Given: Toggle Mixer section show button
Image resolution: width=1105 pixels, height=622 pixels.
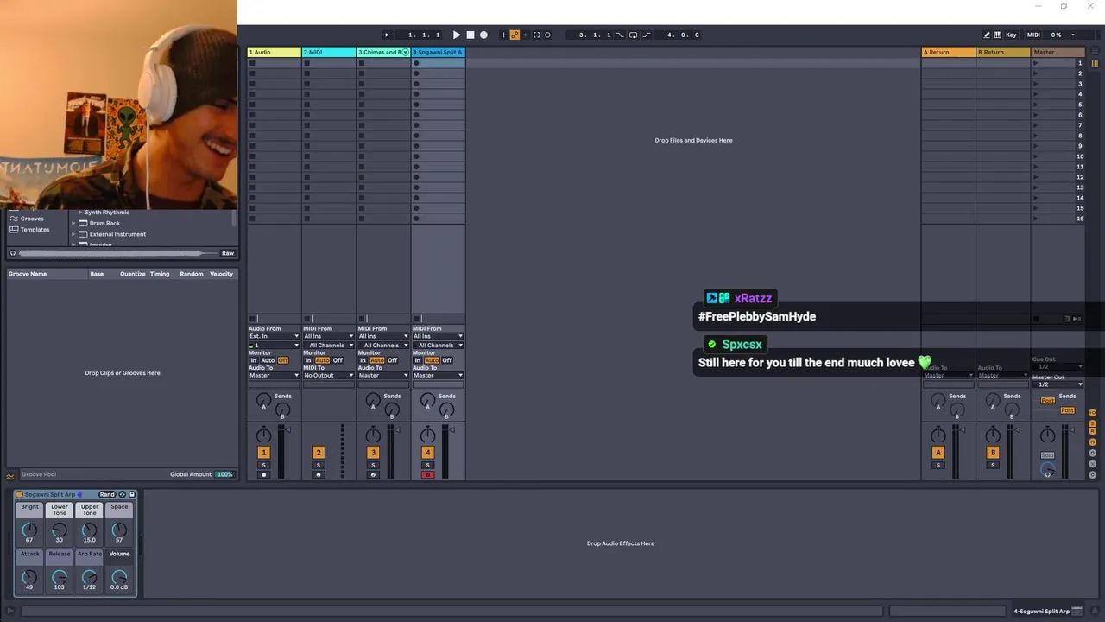Looking at the screenshot, I should pos(1093,444).
